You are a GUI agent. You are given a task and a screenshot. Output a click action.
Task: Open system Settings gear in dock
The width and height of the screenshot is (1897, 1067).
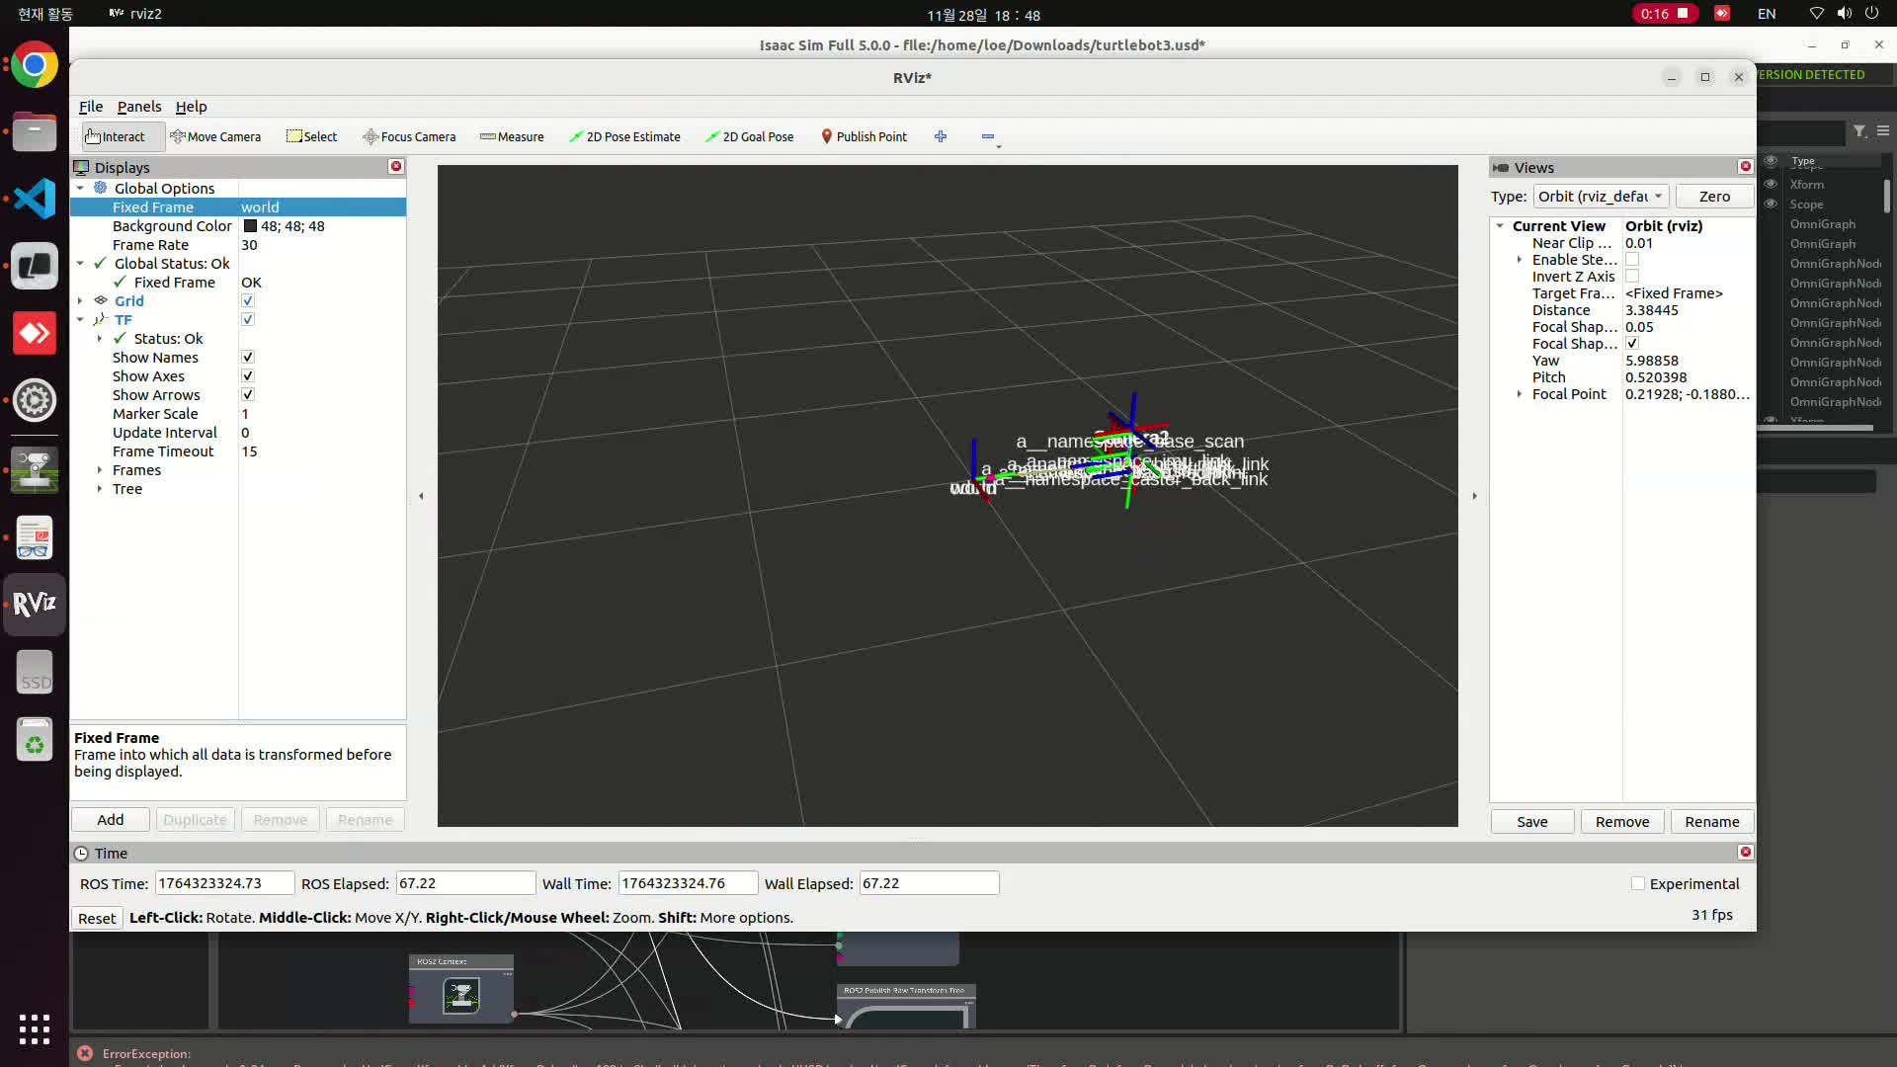click(35, 400)
